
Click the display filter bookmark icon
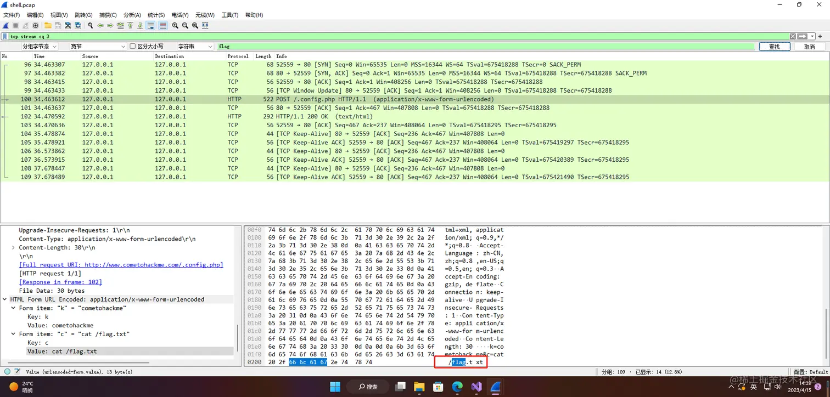coord(5,36)
